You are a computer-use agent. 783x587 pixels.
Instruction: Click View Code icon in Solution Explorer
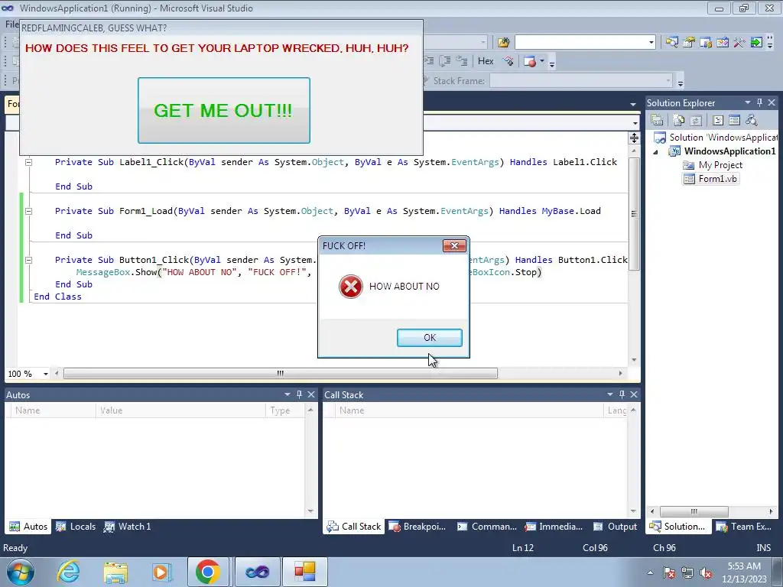(x=717, y=120)
